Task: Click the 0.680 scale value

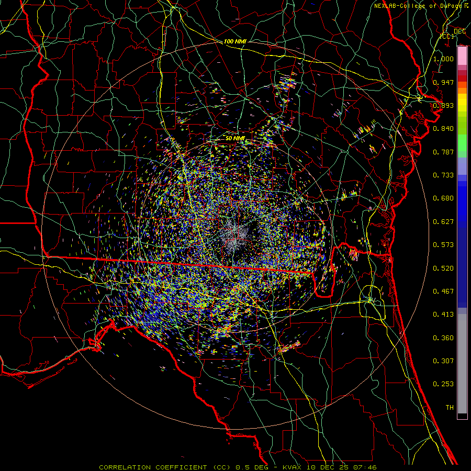Action: point(443,198)
